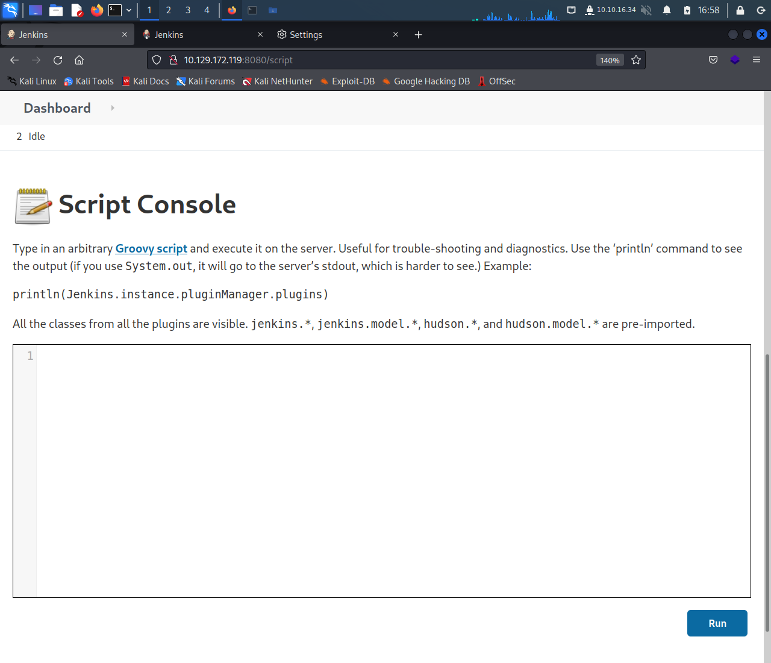Click the VPN address 10.10.16.34 indicator
The width and height of the screenshot is (771, 663).
pyautogui.click(x=610, y=10)
